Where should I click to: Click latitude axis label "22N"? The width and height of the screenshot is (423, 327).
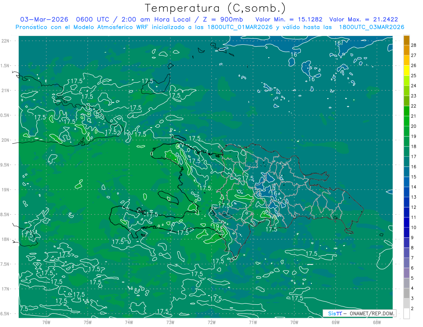tap(6, 41)
